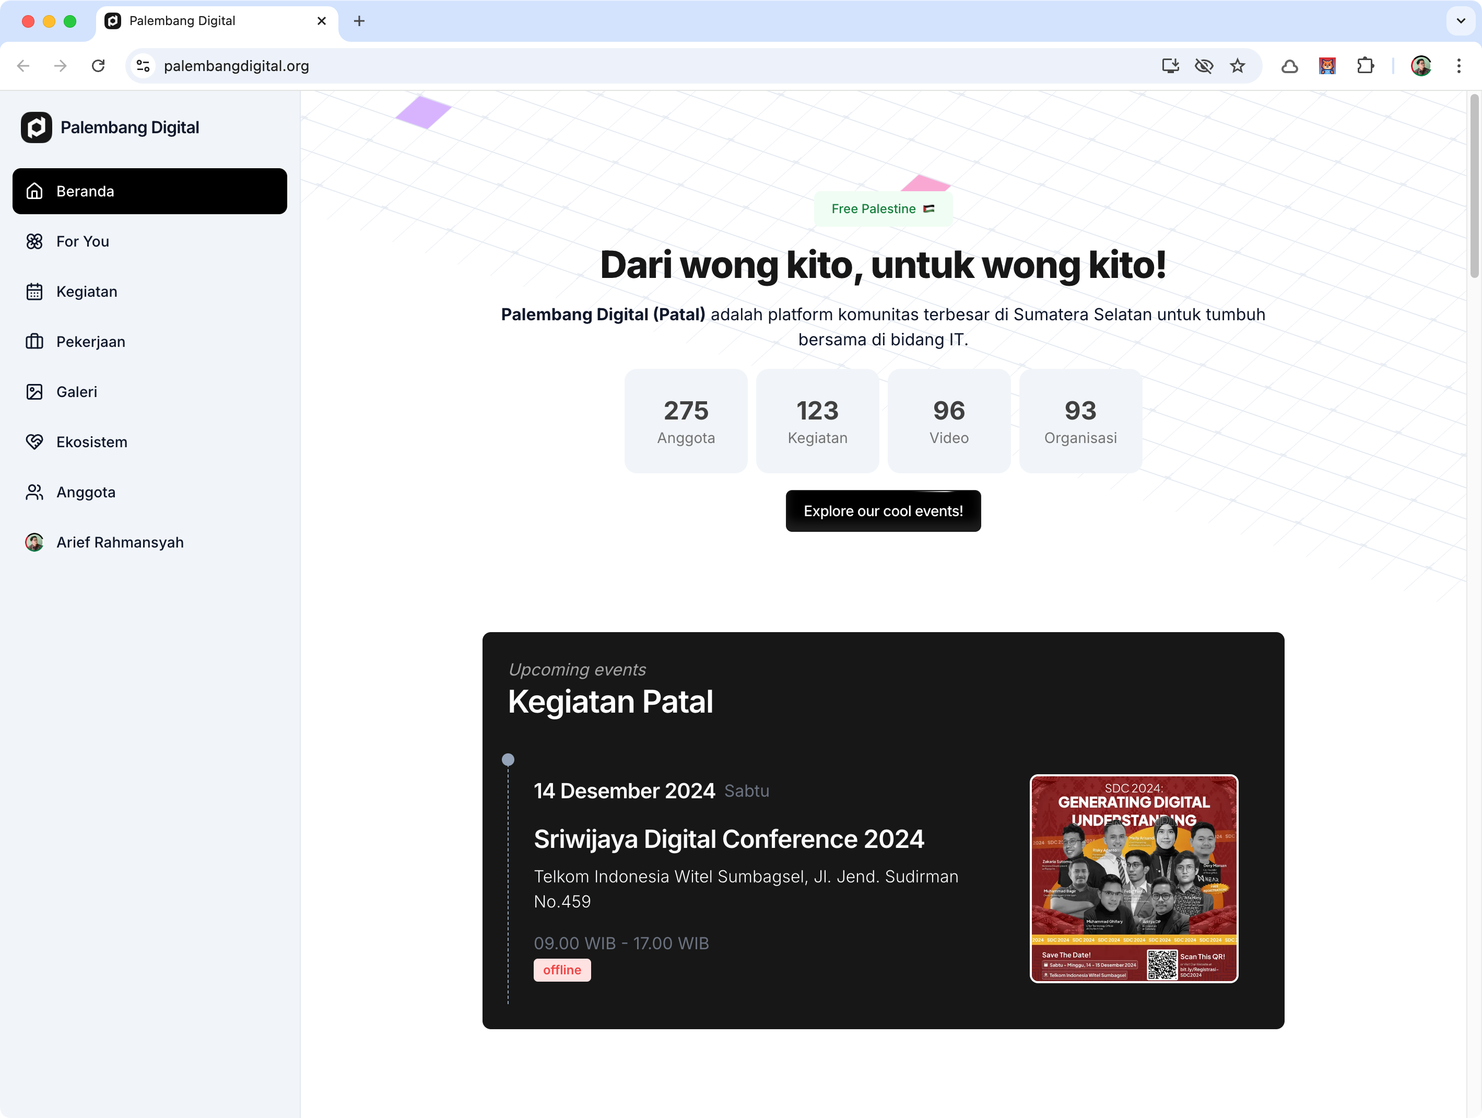Open site information toggle in address bar
Screen dimensions: 1482x1118
[143, 66]
